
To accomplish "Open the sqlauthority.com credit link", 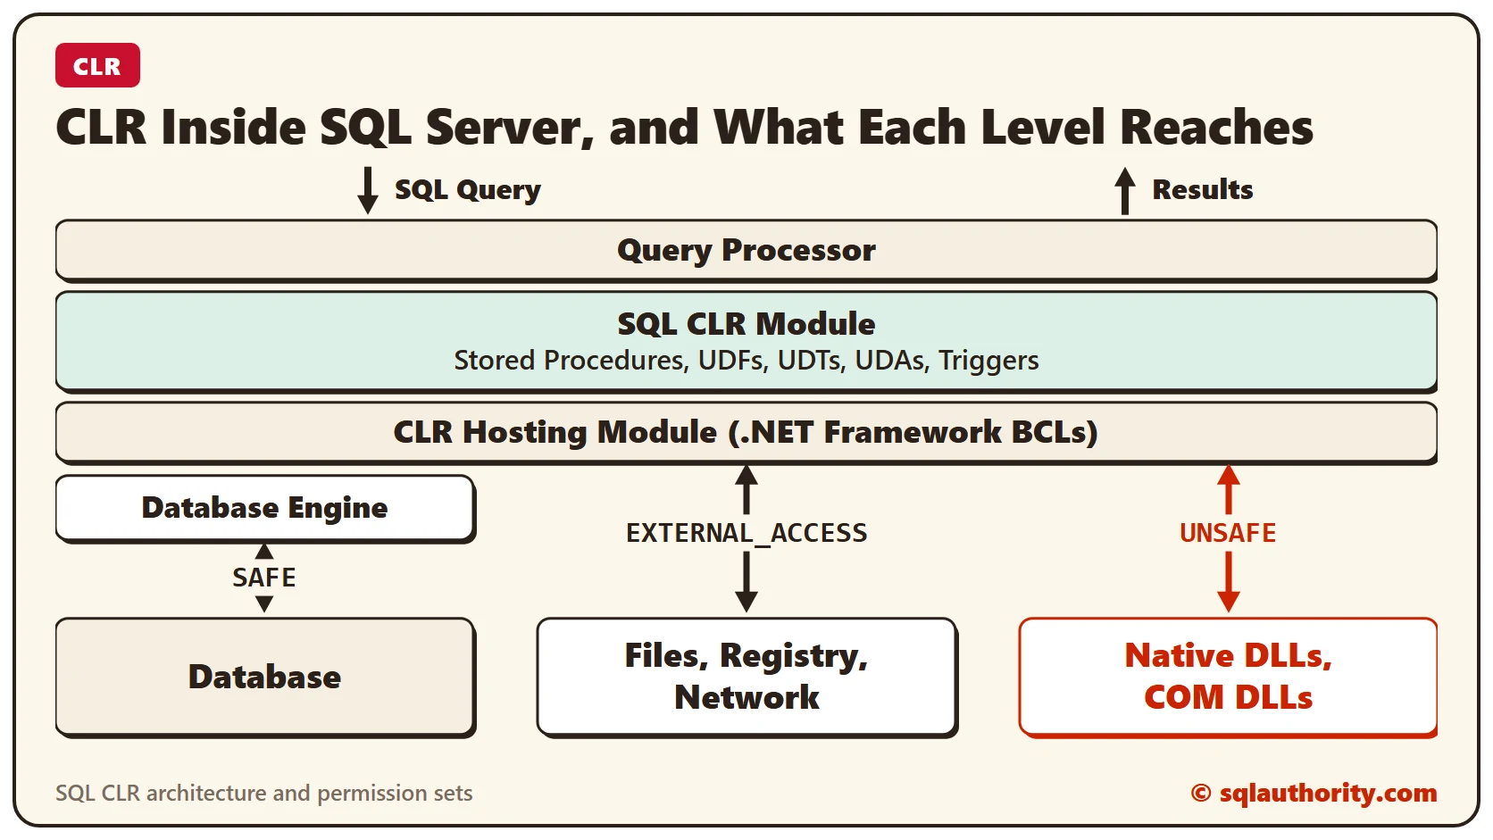I will [1314, 793].
